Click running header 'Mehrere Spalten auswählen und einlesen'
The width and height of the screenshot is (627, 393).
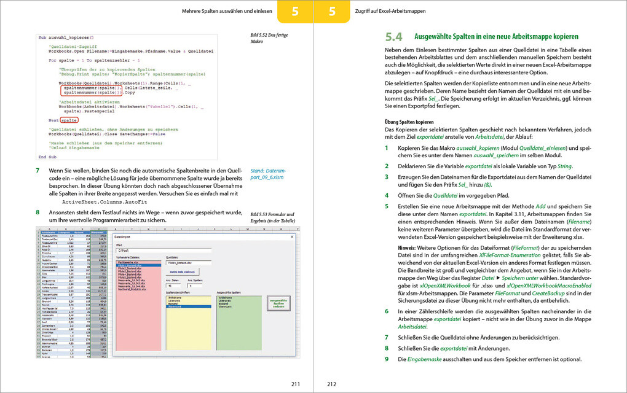pyautogui.click(x=227, y=11)
